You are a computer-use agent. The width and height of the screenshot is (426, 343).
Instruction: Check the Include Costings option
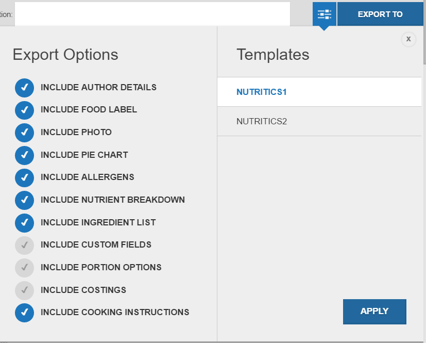[24, 290]
